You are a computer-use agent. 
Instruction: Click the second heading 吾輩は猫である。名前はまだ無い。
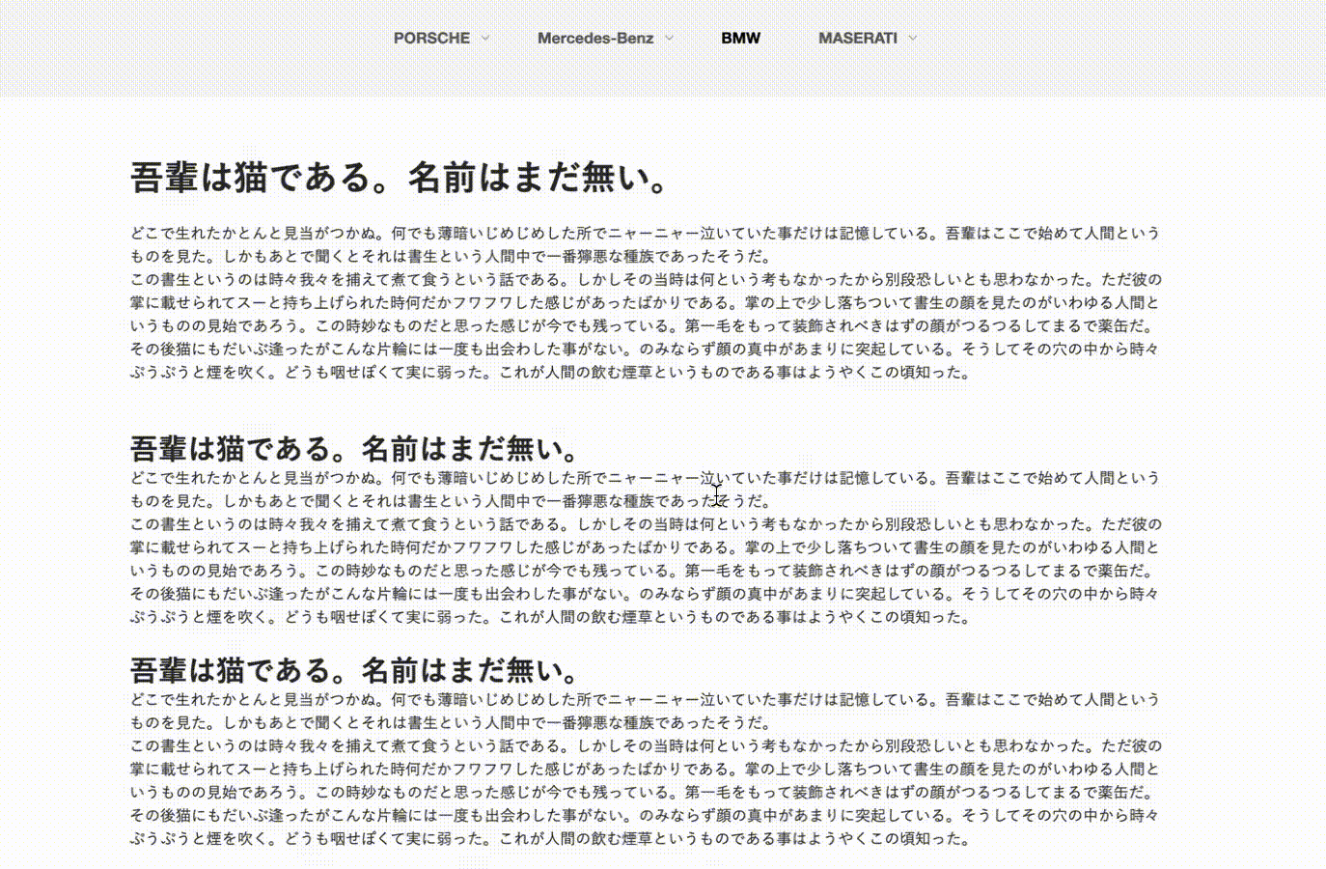(x=355, y=449)
